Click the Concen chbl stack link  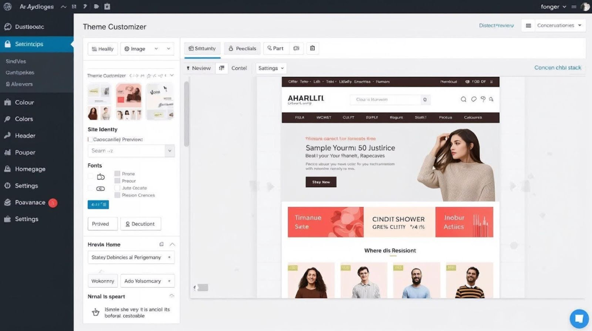coord(557,68)
